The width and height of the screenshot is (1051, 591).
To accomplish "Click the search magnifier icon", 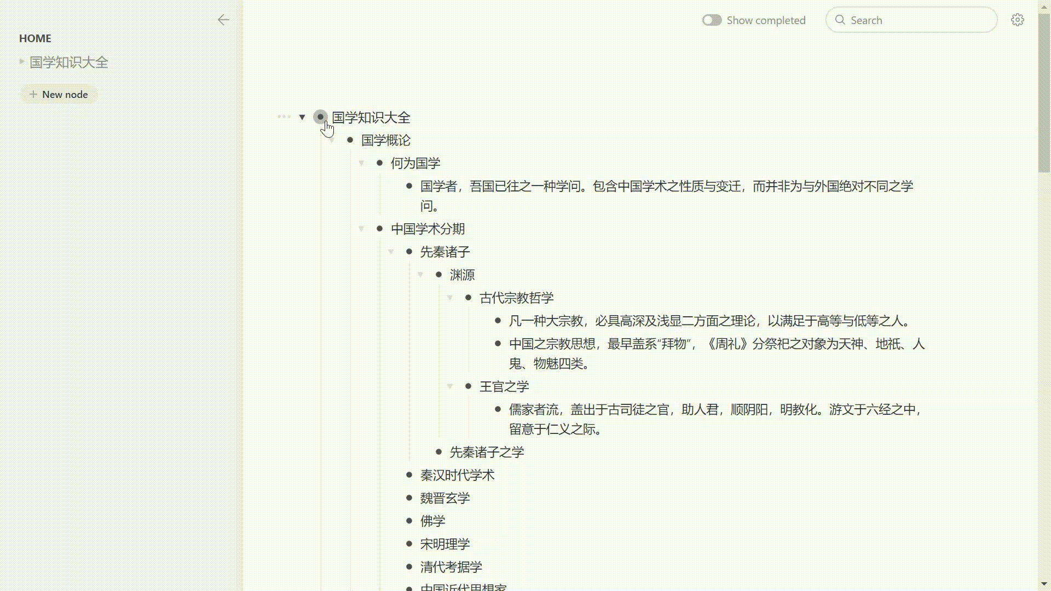I will 840,20.
